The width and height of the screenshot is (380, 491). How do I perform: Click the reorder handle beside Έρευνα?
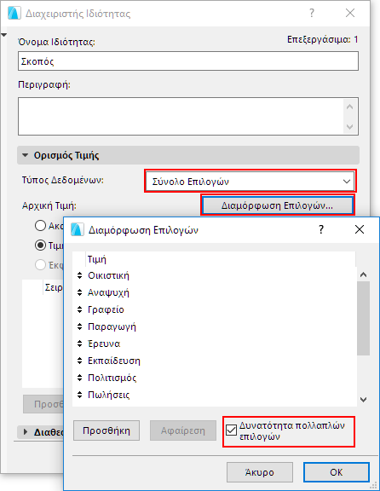(80, 344)
